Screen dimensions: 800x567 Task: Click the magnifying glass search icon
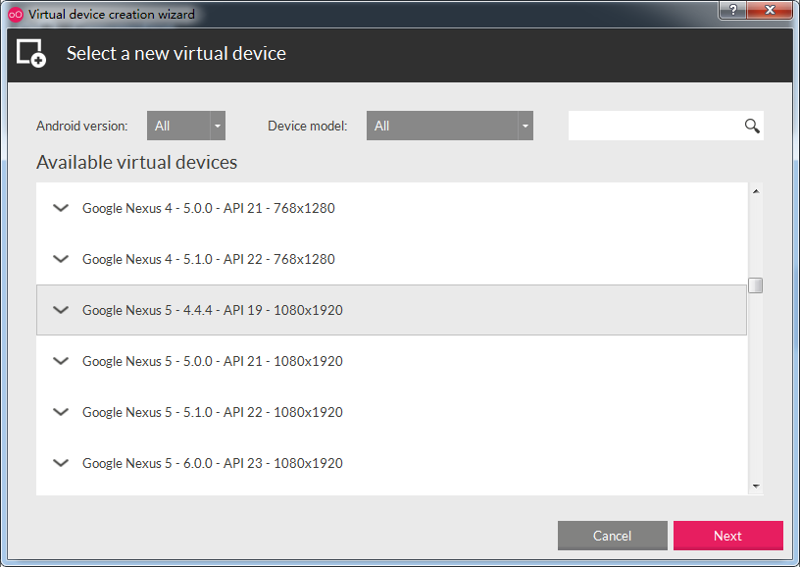pyautogui.click(x=752, y=126)
